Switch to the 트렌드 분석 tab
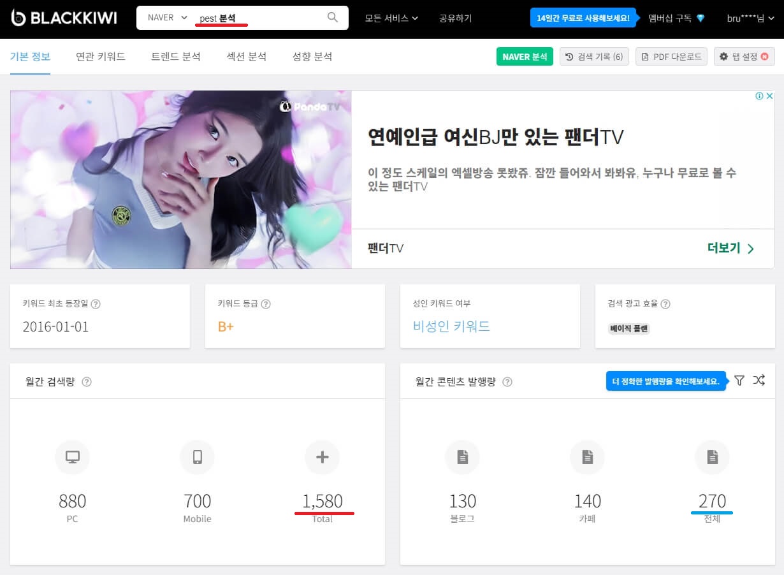Screen dimensions: 784x575 tap(176, 57)
